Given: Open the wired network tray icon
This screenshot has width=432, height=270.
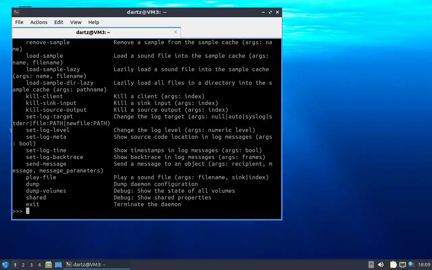Looking at the screenshot, I should [x=402, y=265].
